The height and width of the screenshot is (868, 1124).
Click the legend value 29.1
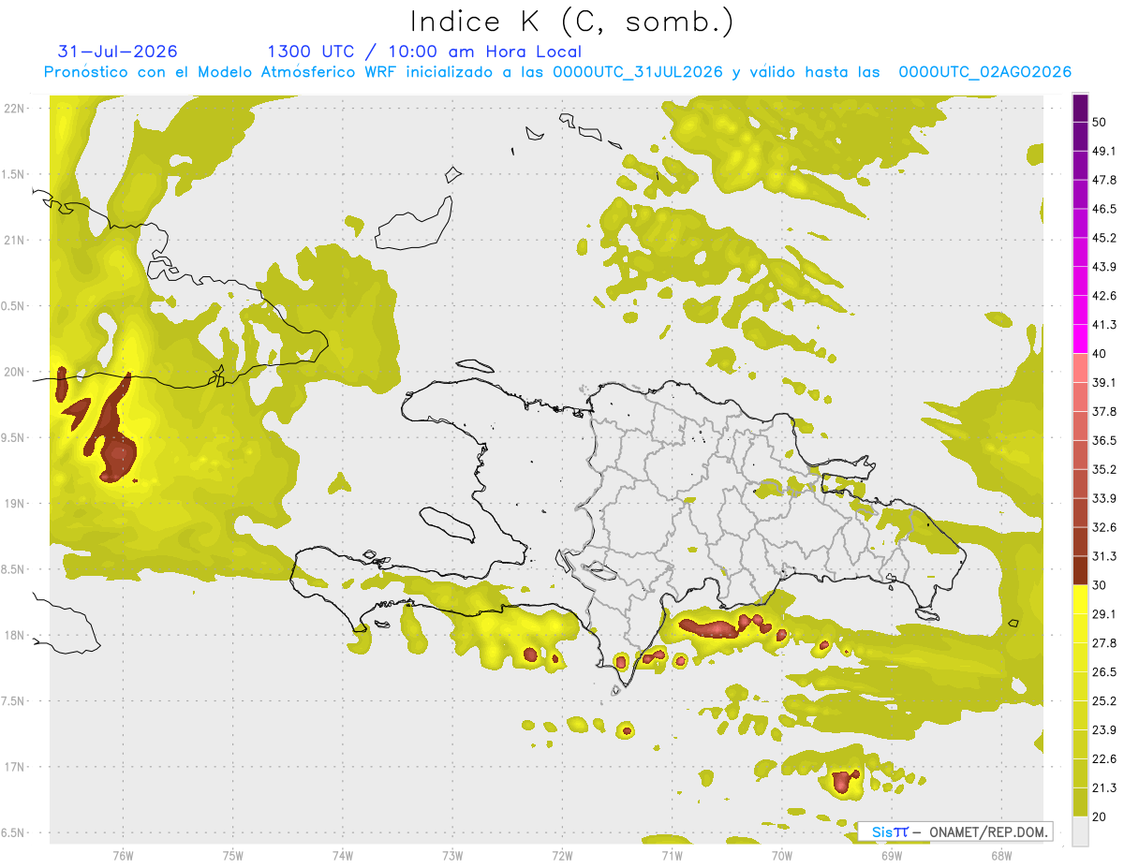1104,614
